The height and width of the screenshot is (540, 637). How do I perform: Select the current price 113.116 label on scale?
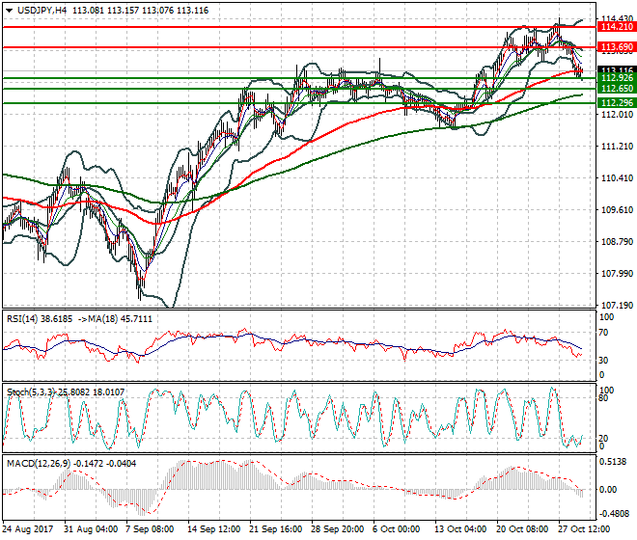617,69
